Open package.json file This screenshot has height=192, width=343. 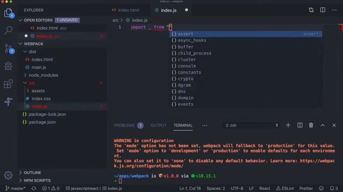click(62, 122)
